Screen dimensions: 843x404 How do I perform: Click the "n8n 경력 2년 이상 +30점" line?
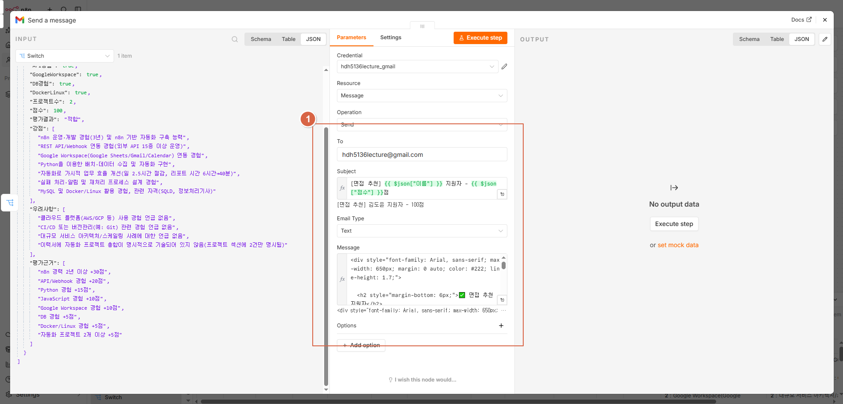click(74, 272)
